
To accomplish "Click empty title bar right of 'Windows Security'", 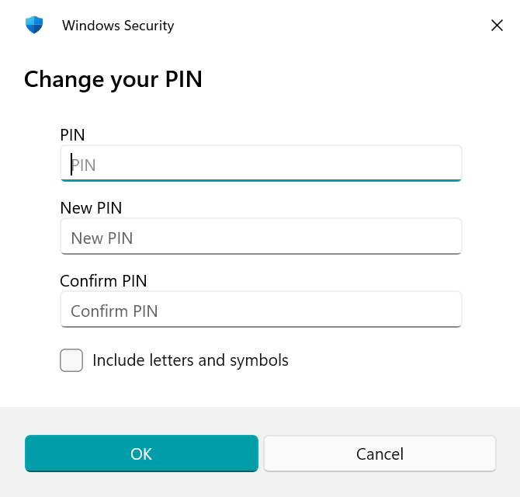I will point(326,26).
